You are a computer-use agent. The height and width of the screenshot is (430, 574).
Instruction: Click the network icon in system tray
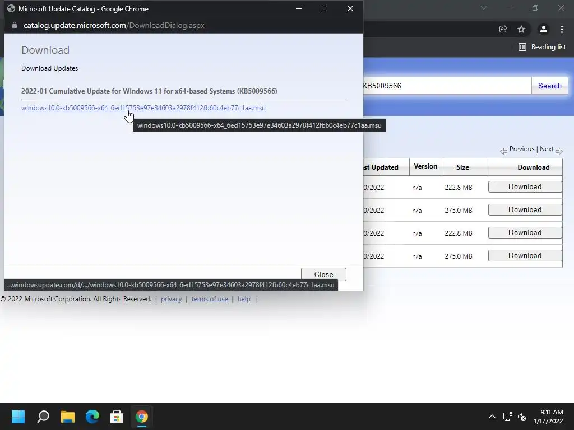pyautogui.click(x=507, y=417)
